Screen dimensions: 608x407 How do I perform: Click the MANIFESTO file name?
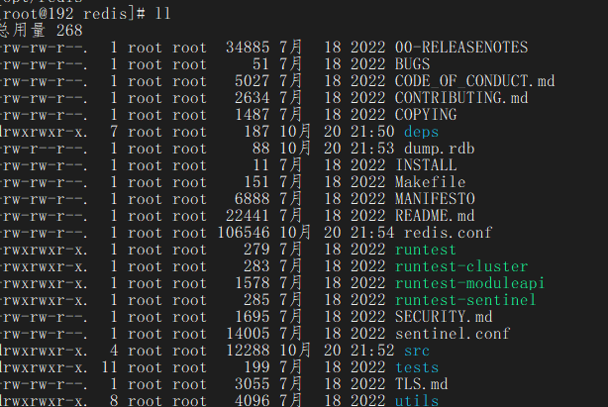[x=435, y=199]
